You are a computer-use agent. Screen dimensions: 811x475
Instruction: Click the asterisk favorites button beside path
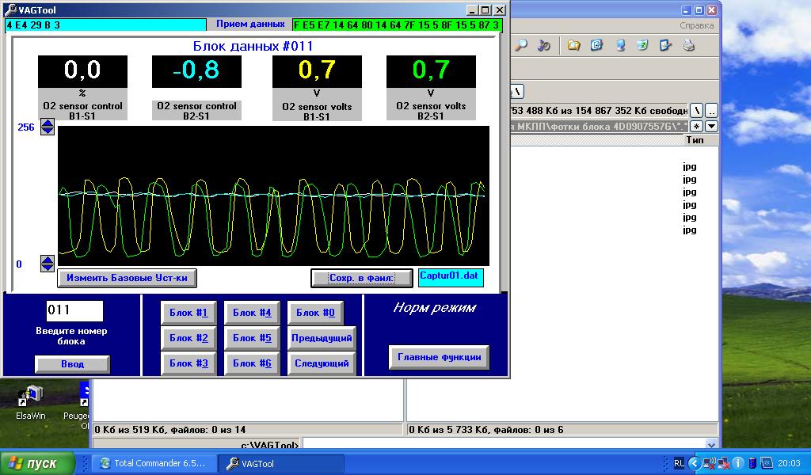[696, 126]
